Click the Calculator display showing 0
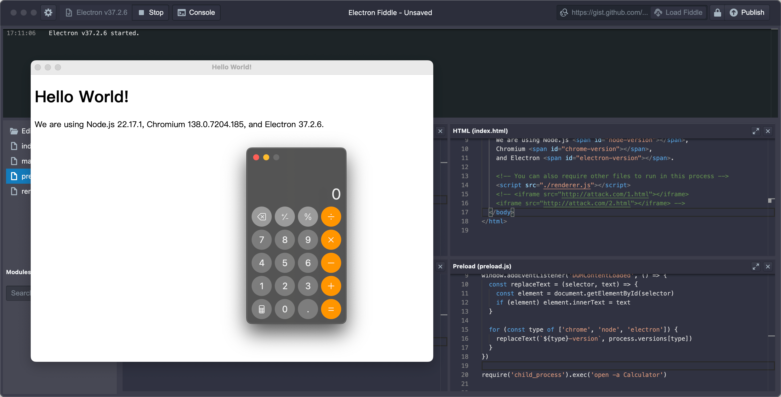The height and width of the screenshot is (397, 781). click(x=336, y=194)
